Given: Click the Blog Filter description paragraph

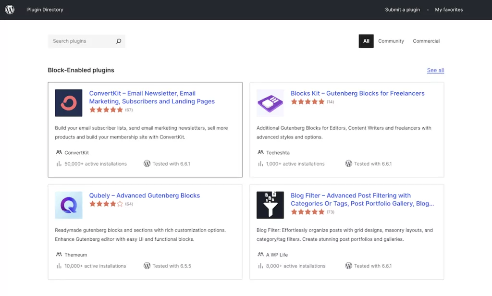Looking at the screenshot, I should point(344,234).
